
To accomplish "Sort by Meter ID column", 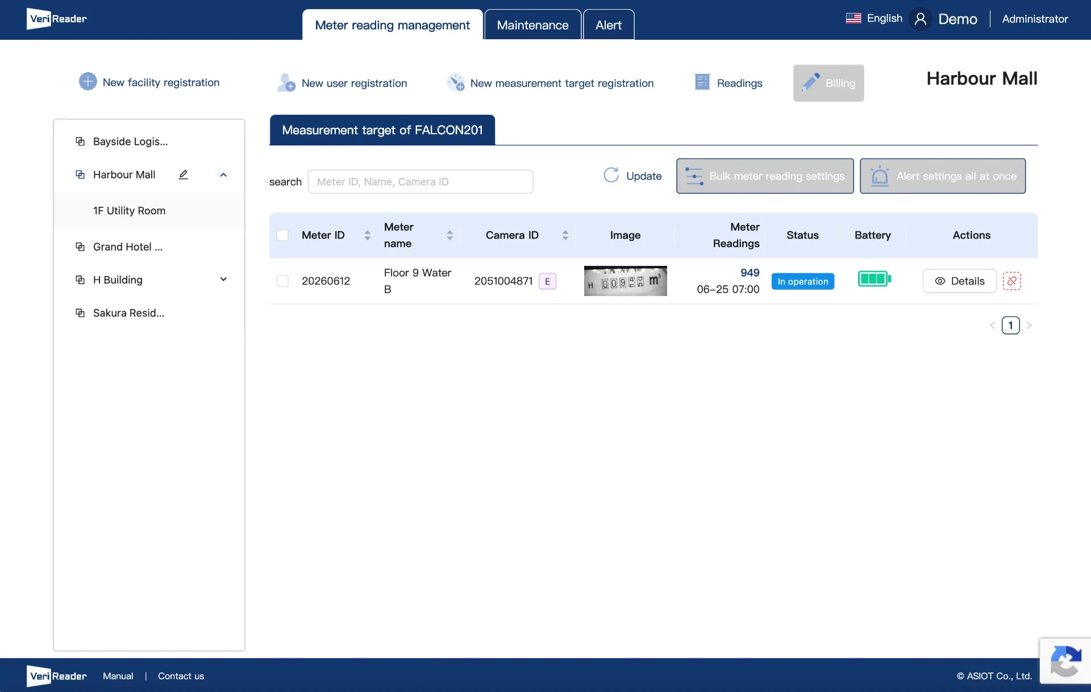I will click(x=367, y=235).
